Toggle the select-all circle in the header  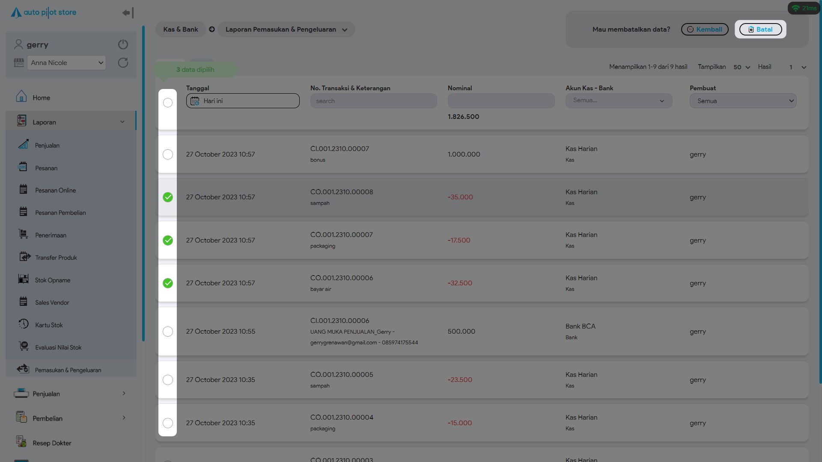point(168,103)
